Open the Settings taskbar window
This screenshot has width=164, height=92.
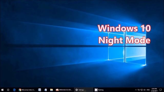[83, 90]
